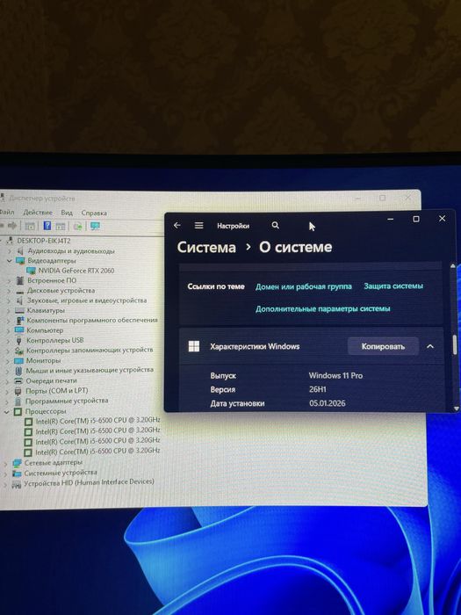Viewport: 461px width, 615px height.
Task: Click the Settings scrollbar up arrow
Action: click(x=453, y=266)
